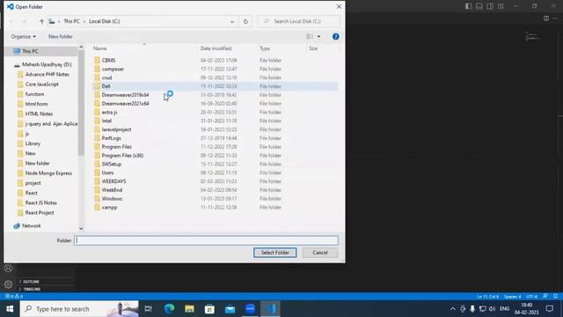Screen dimensions: 563x317
Task: Sort the list by Date modified column
Action: coord(216,48)
